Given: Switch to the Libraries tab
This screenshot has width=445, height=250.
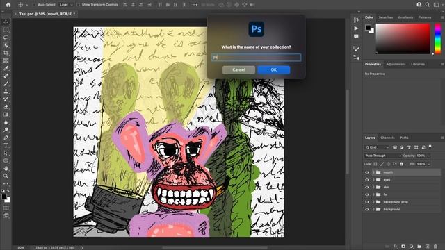Looking at the screenshot, I should point(418,64).
